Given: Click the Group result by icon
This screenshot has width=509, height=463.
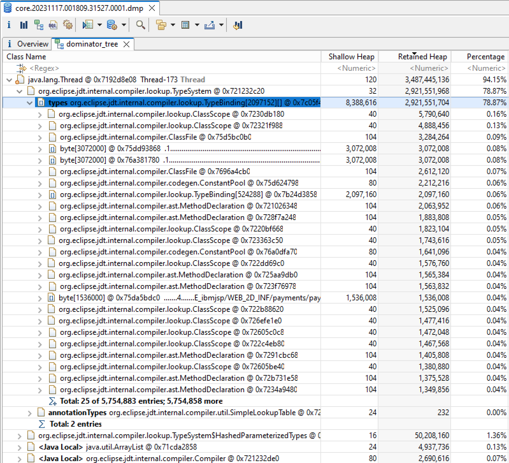Looking at the screenshot, I should point(161,25).
